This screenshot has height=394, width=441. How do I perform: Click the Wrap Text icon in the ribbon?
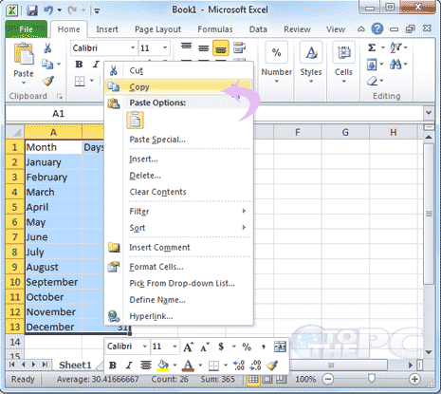click(x=239, y=47)
